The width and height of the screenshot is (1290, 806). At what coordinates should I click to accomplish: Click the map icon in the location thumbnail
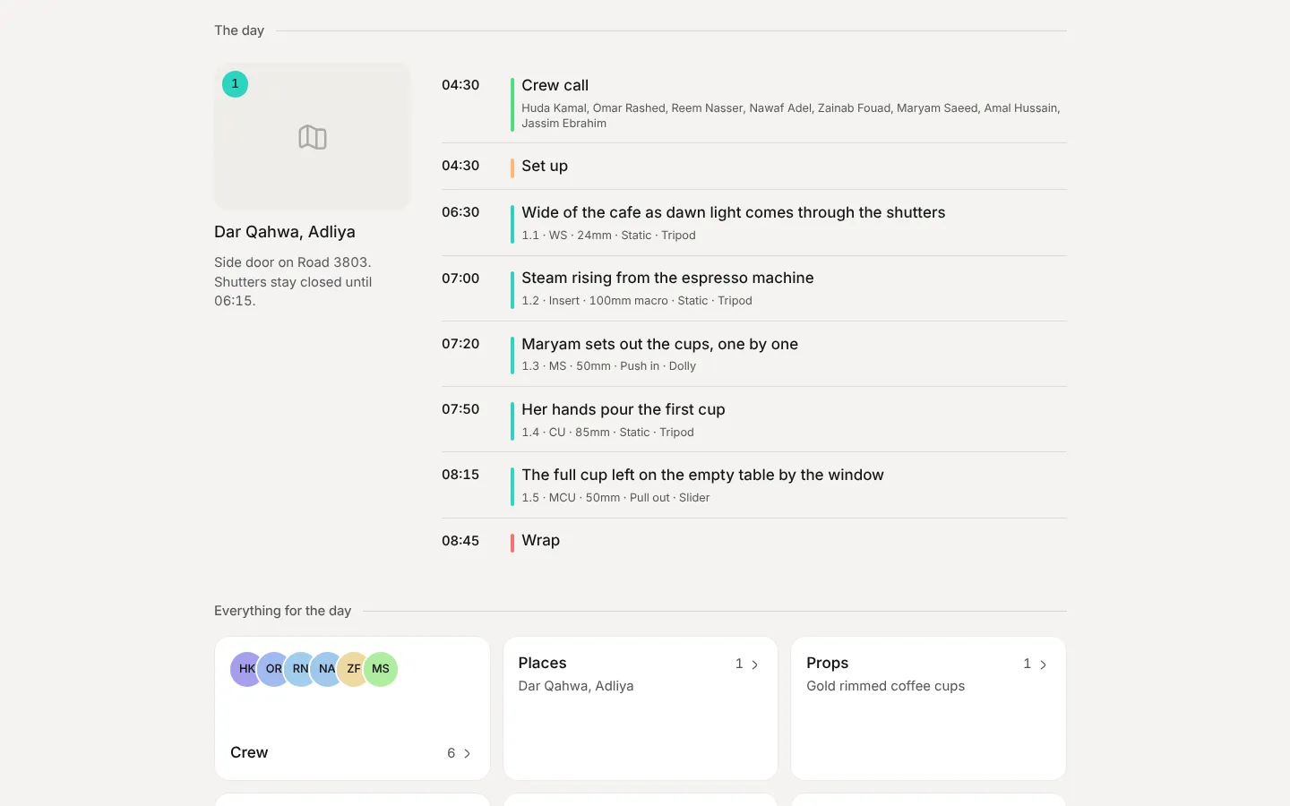coord(313,137)
